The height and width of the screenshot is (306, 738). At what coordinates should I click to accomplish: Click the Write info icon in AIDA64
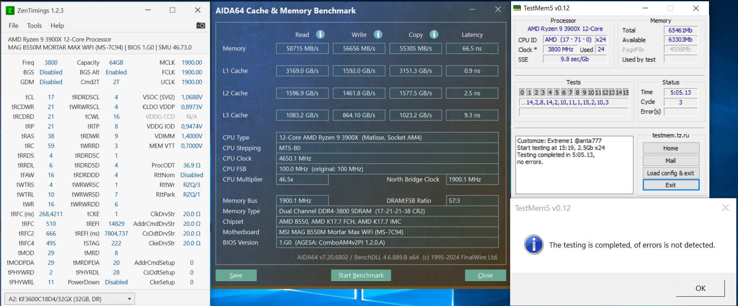pyautogui.click(x=378, y=34)
